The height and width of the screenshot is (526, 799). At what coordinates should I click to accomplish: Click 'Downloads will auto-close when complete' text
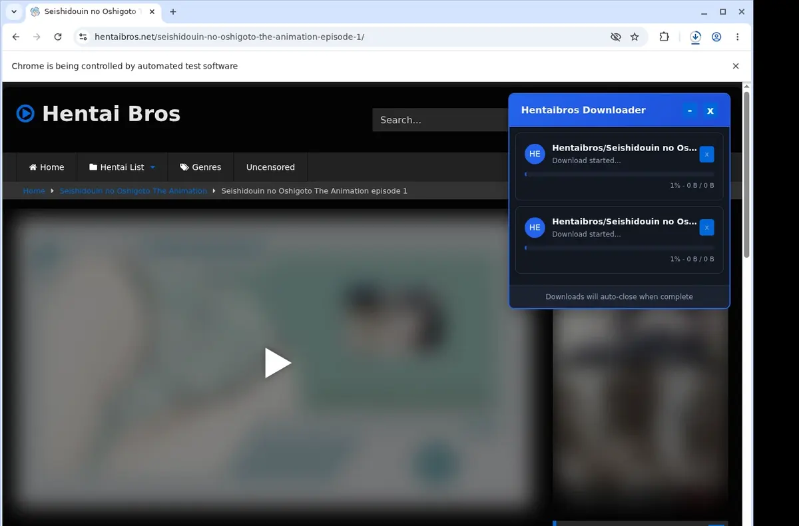click(619, 297)
